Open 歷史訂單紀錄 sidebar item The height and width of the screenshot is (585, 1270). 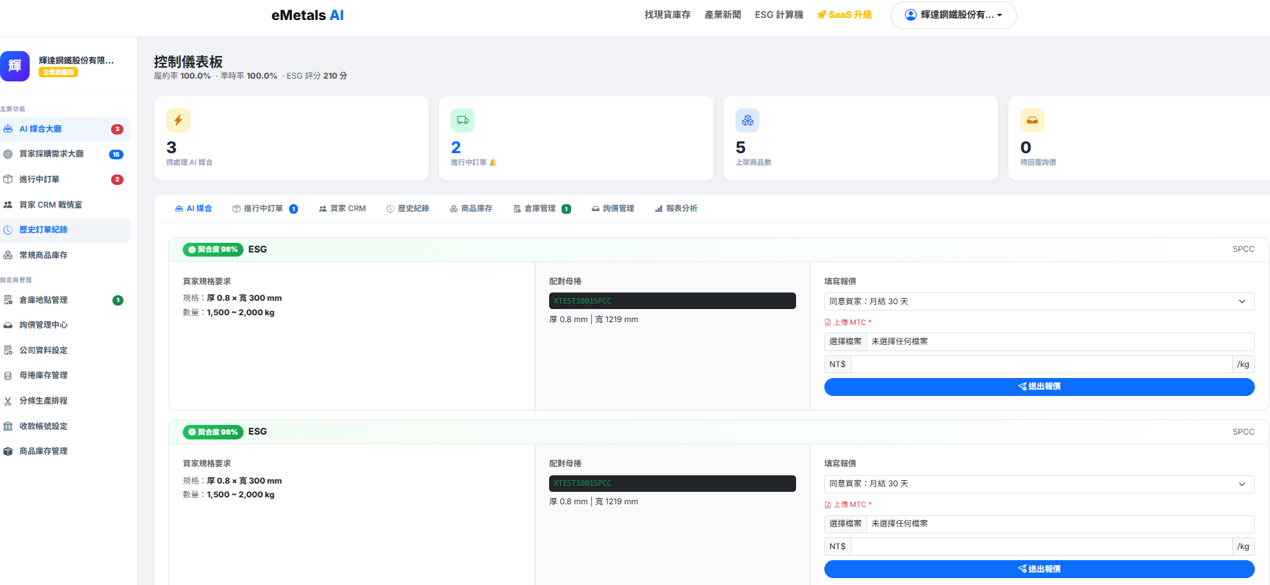63,230
